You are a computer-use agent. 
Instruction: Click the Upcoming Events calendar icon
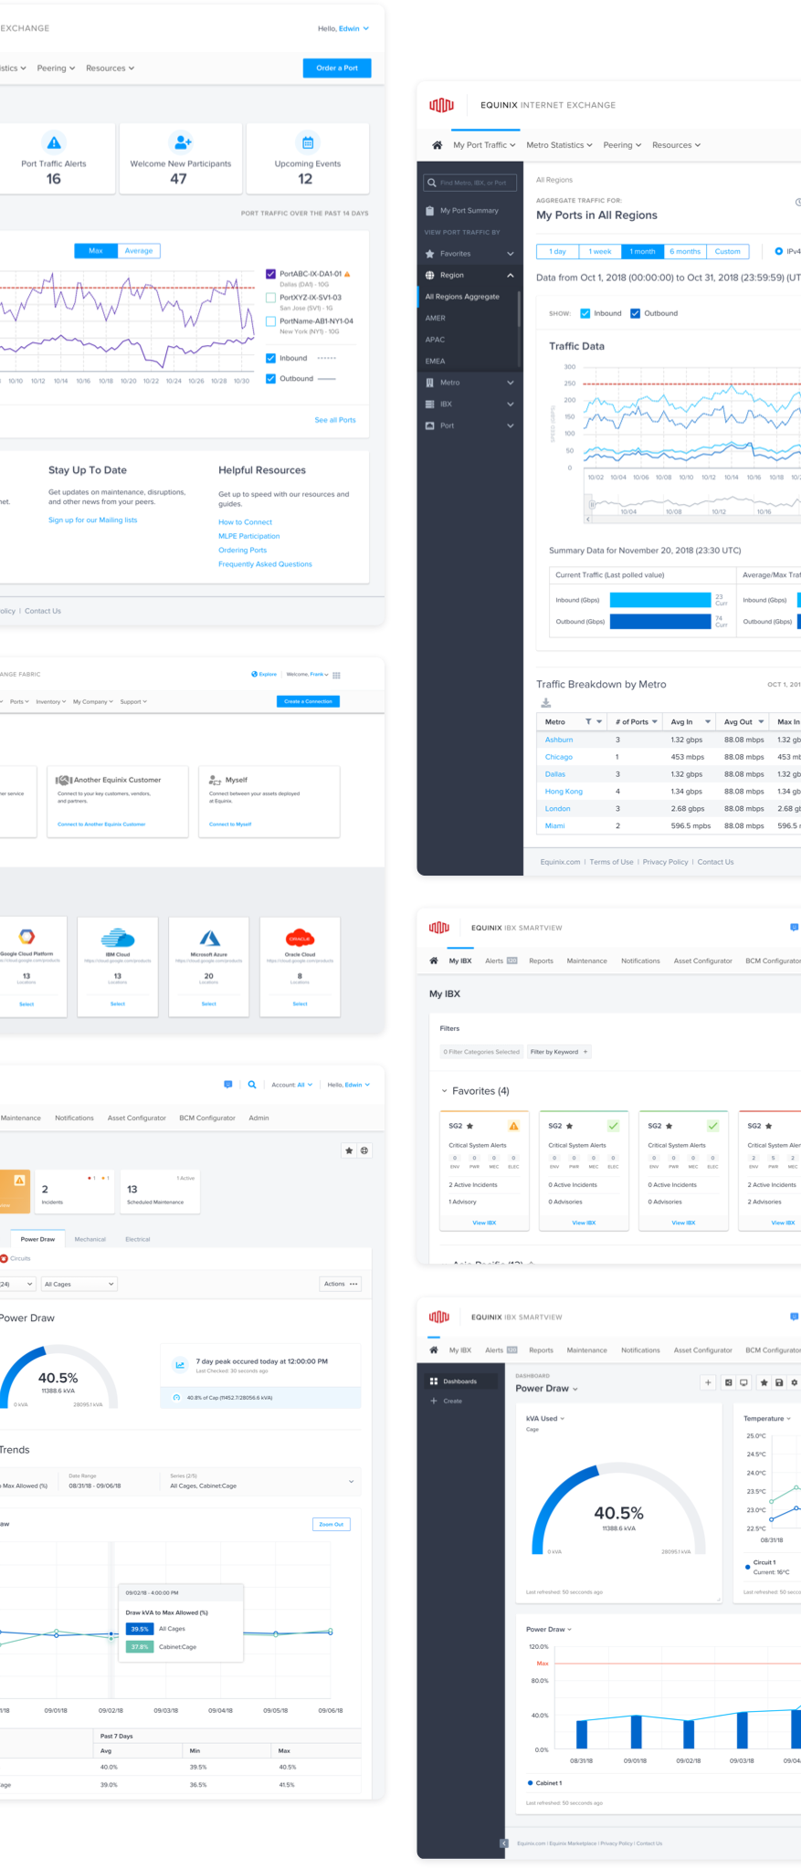click(308, 142)
